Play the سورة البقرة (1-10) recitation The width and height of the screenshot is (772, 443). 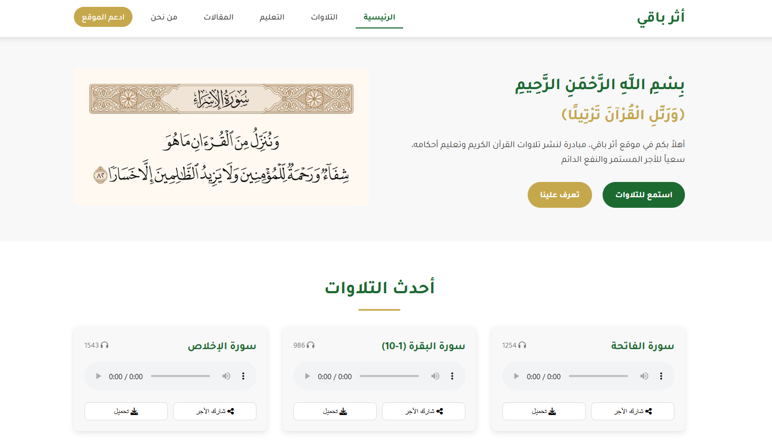pos(307,376)
